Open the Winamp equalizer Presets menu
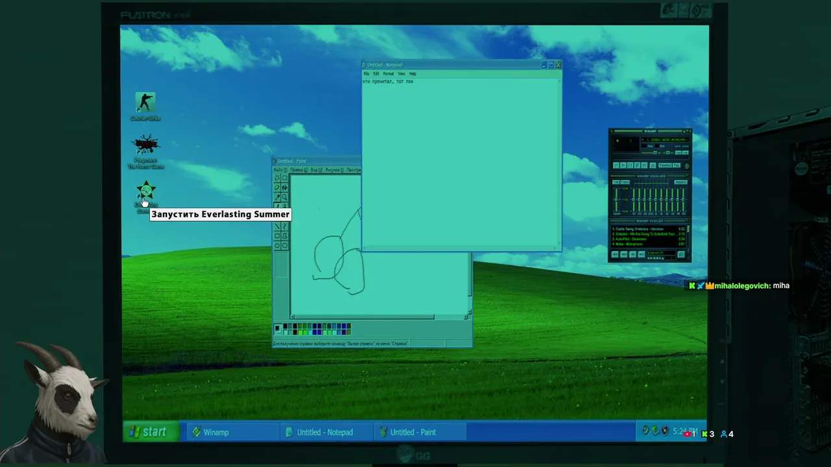This screenshot has width=831, height=467. (x=680, y=182)
